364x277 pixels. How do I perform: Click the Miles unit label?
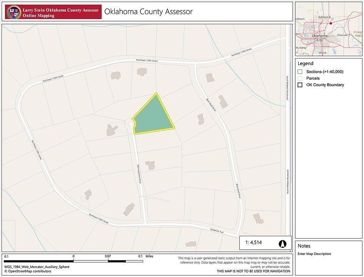click(149, 256)
